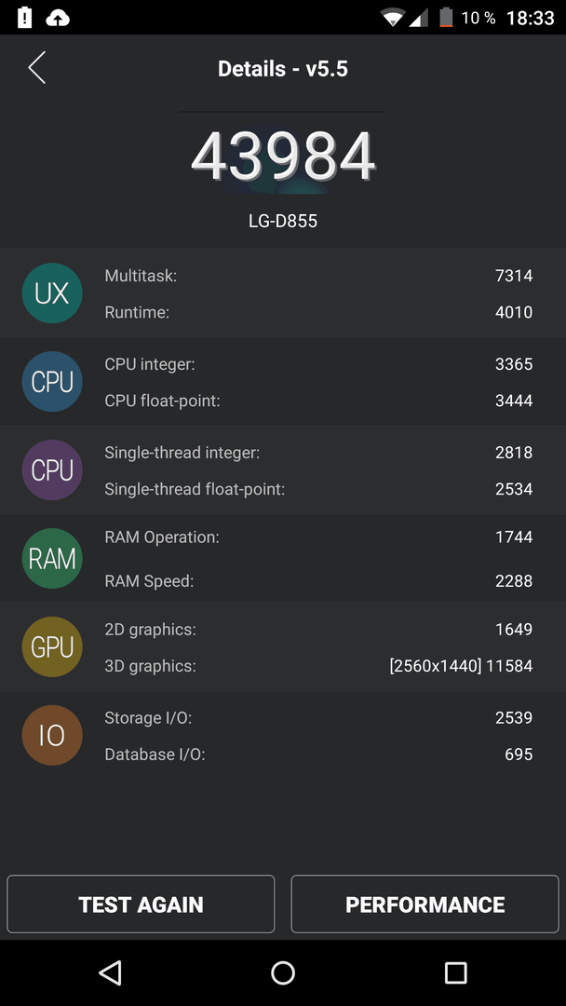Select the GPU category icon
The height and width of the screenshot is (1006, 566).
pyautogui.click(x=52, y=646)
